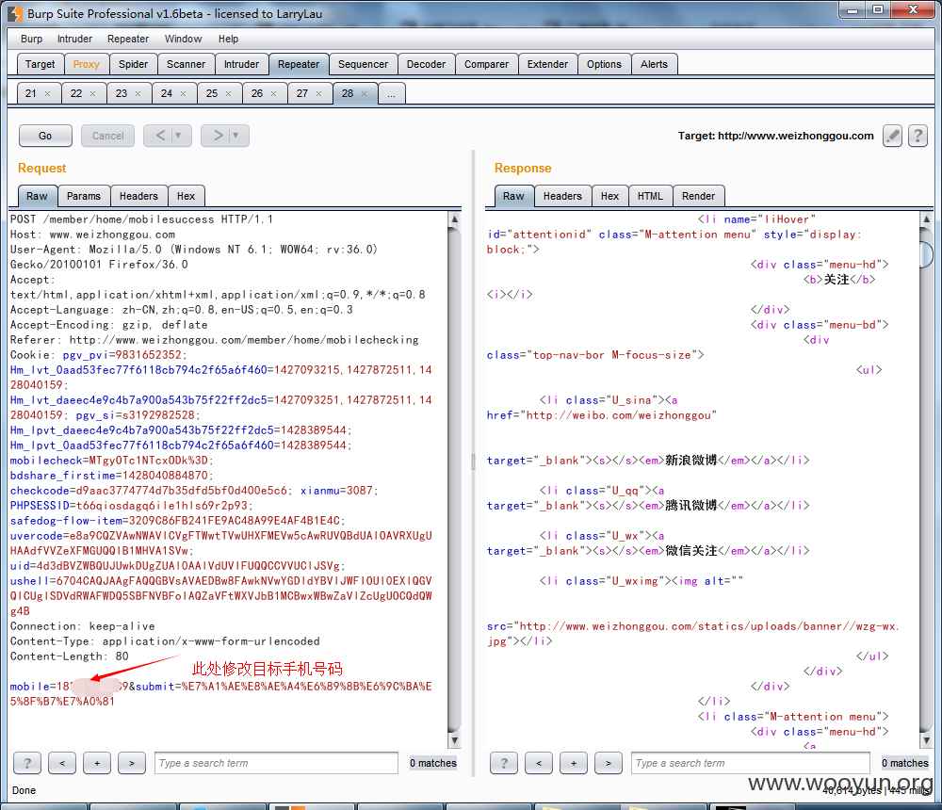
Task: Open response search help question mark button
Action: (503, 763)
